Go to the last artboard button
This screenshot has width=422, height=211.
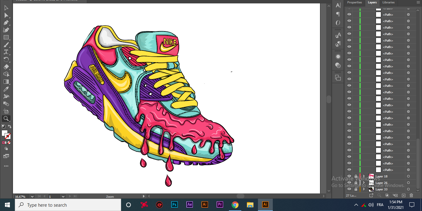(x=75, y=197)
